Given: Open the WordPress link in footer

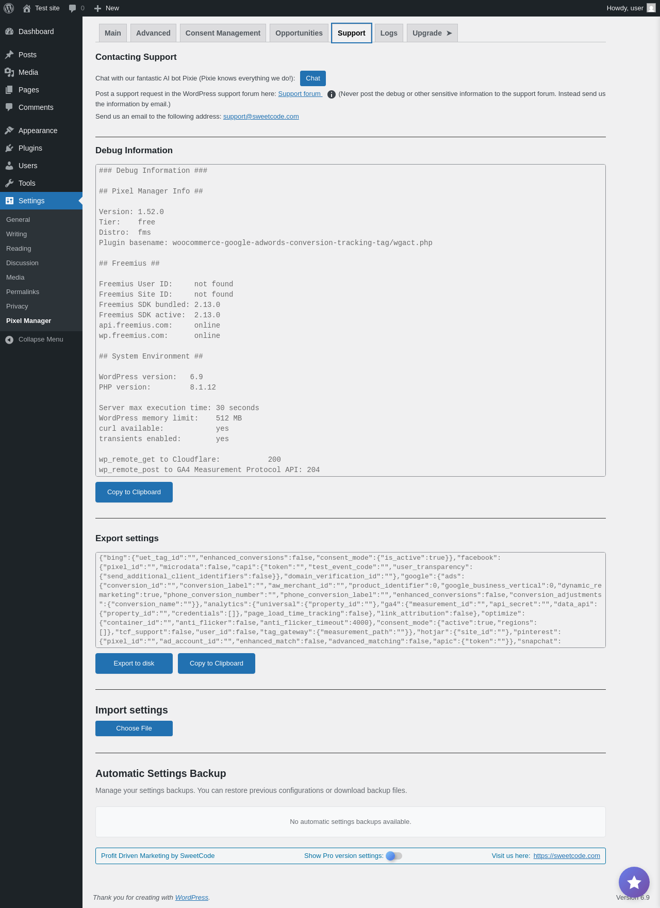Looking at the screenshot, I should [x=191, y=898].
